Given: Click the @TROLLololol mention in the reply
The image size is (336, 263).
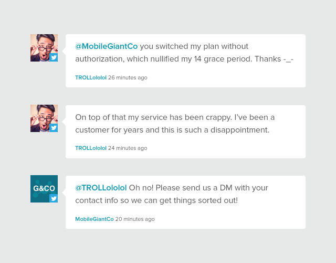Looking at the screenshot, I should [101, 188].
